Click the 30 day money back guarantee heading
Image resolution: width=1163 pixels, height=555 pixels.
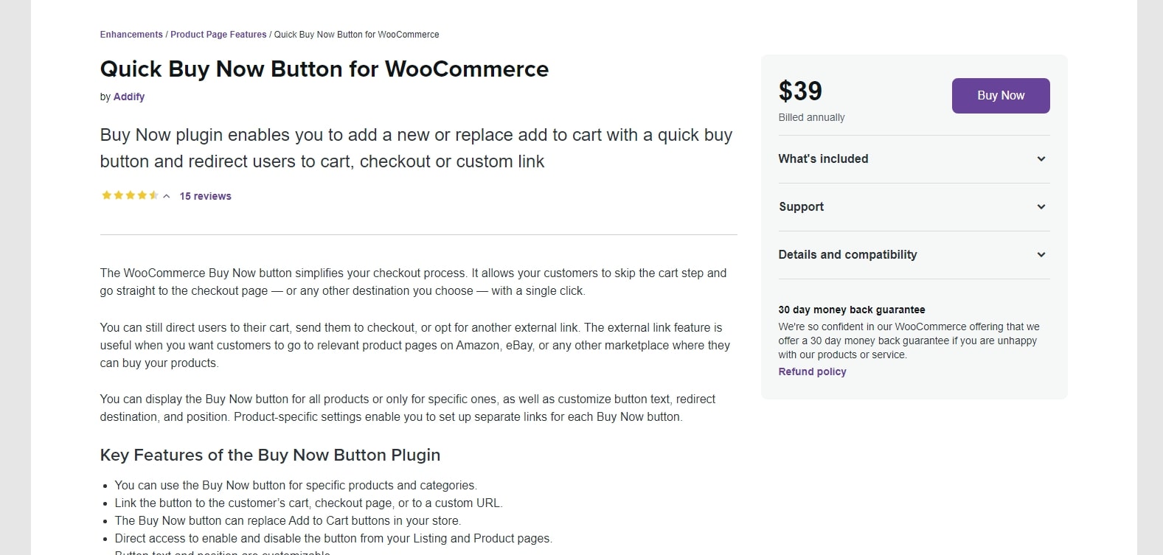tap(852, 310)
